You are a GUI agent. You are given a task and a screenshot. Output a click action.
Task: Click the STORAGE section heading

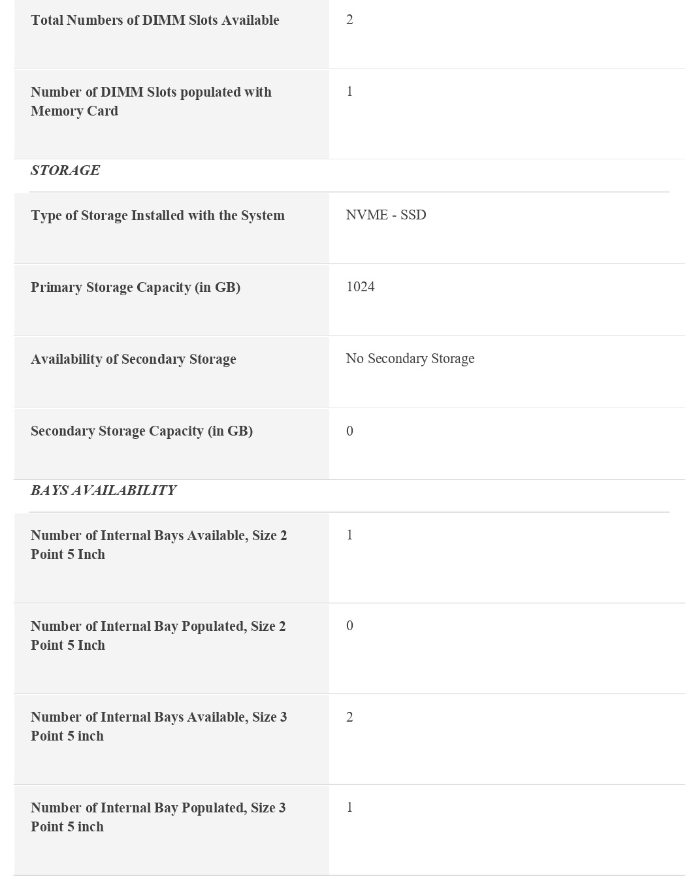[x=65, y=170]
